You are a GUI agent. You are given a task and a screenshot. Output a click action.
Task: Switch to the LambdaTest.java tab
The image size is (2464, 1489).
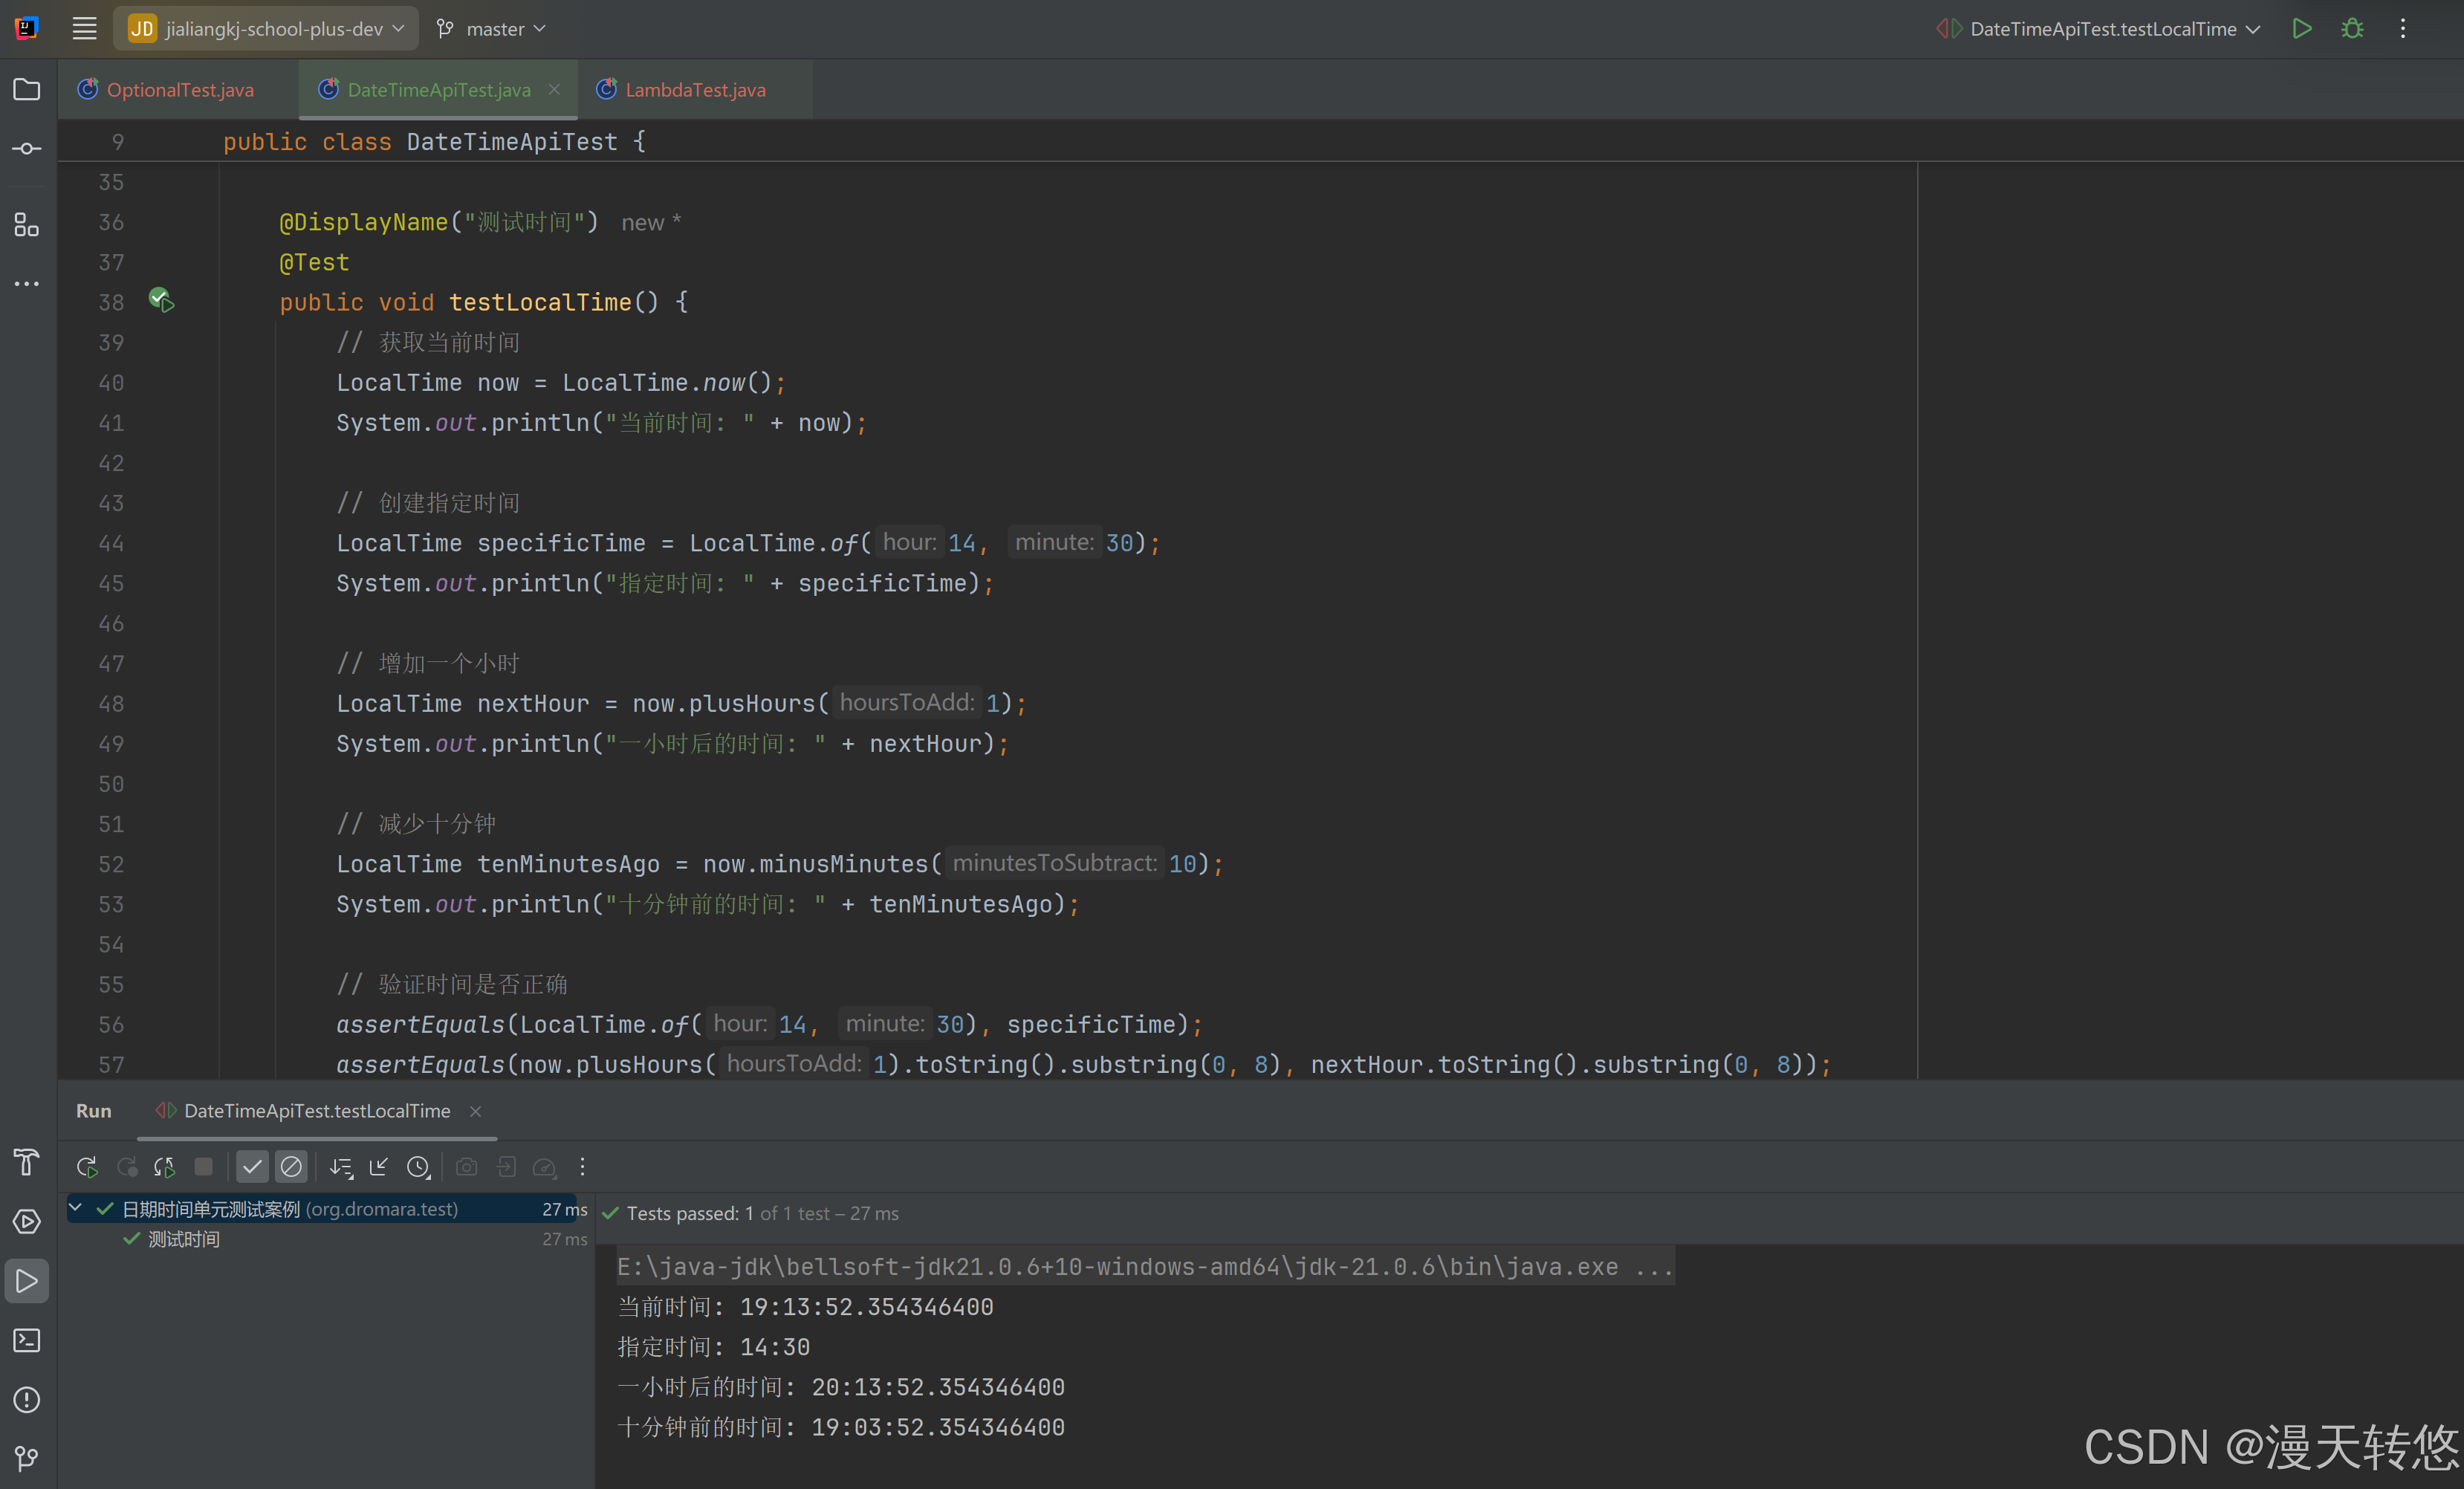coord(695,89)
